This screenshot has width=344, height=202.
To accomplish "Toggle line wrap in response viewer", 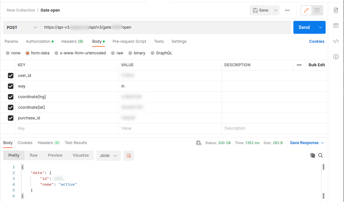I will [129, 156].
